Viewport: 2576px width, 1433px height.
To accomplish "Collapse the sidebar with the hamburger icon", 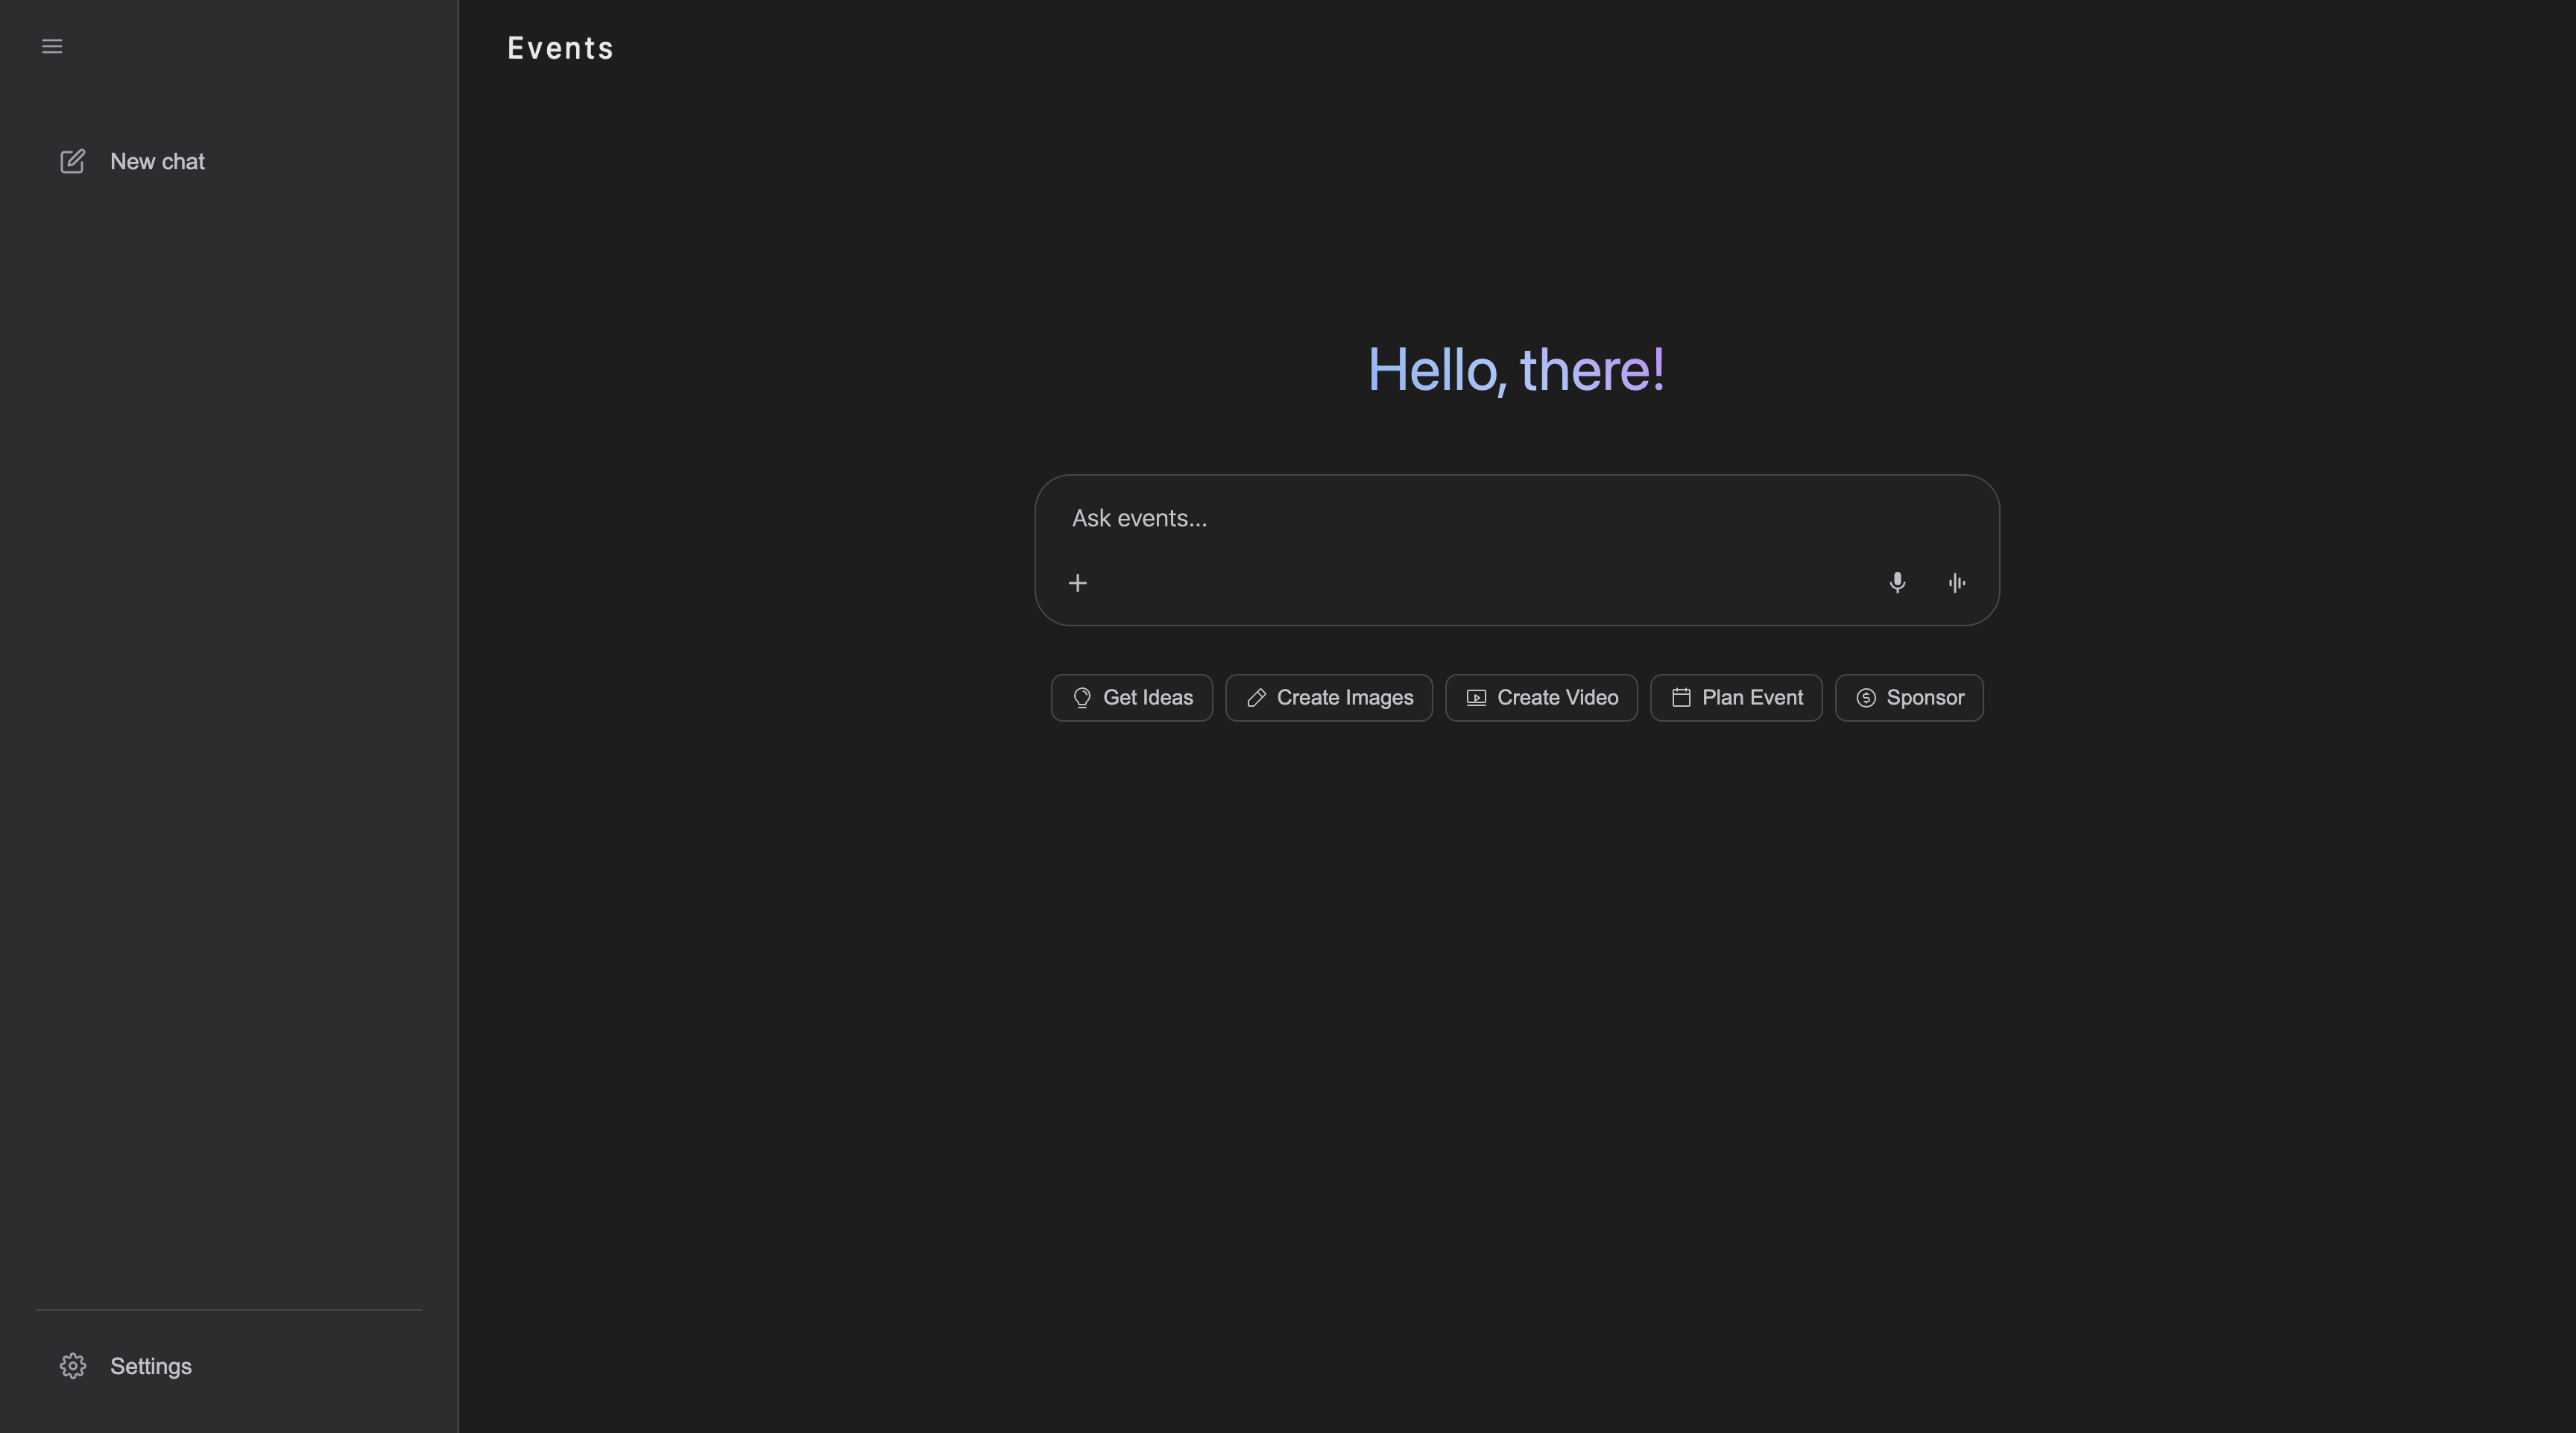I will [x=52, y=46].
